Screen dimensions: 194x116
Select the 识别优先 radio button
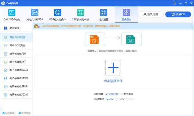106,94
